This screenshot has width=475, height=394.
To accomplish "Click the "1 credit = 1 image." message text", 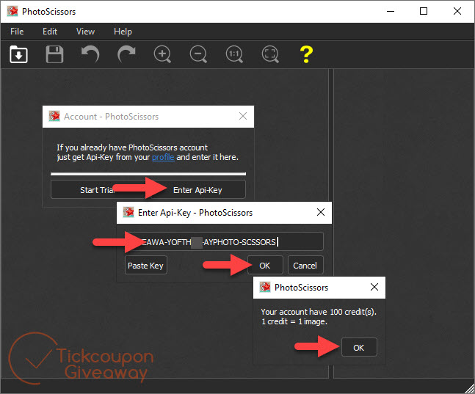I will pos(294,321).
